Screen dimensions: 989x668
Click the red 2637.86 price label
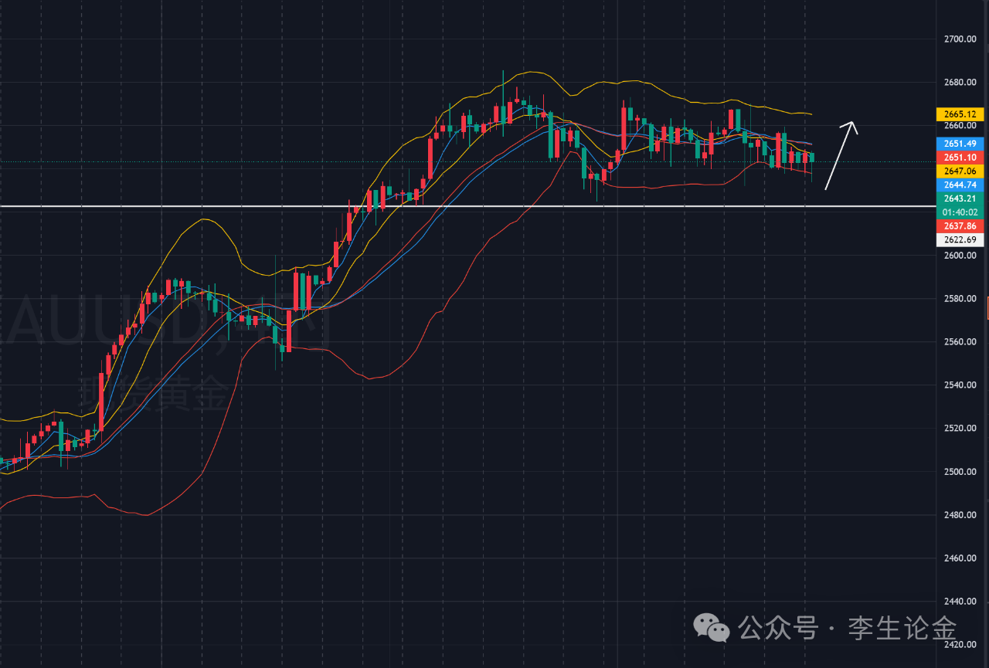tap(960, 225)
